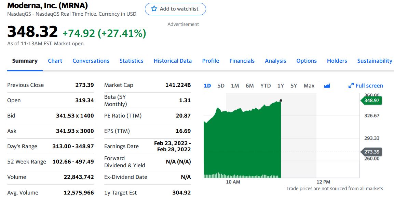
Task: Click the Day's Range value 313.00 - 348.97
Action: (x=73, y=146)
